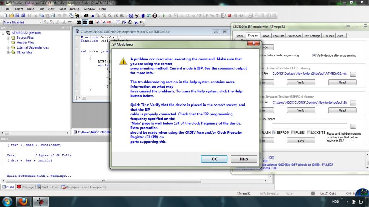The width and height of the screenshot is (369, 207).
Task: Open the Windows Start menu orb
Action: (x=7, y=202)
